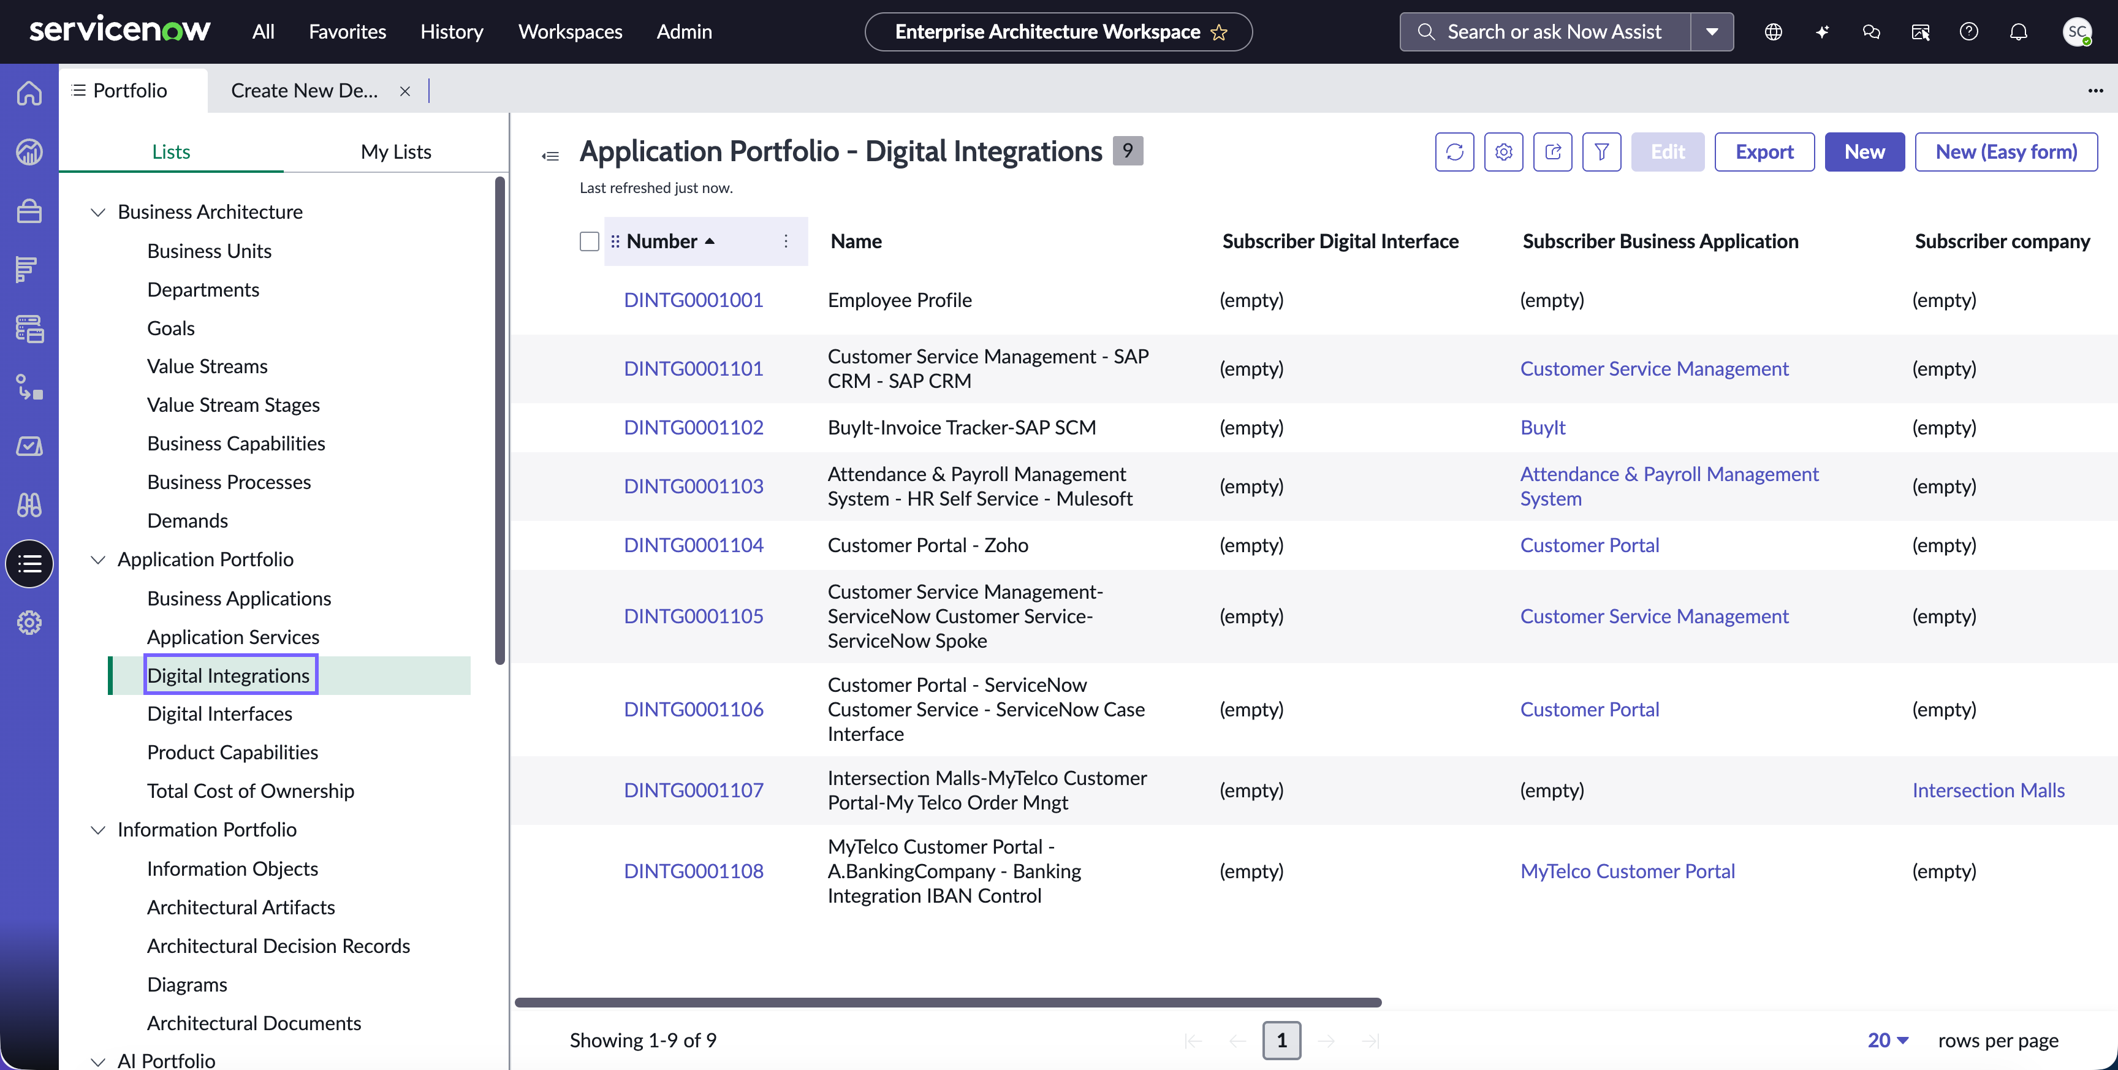Open the filter funnel icon
This screenshot has width=2118, height=1070.
pos(1601,151)
